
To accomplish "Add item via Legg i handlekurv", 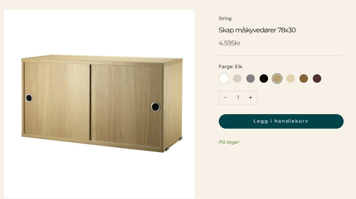I will click(281, 121).
